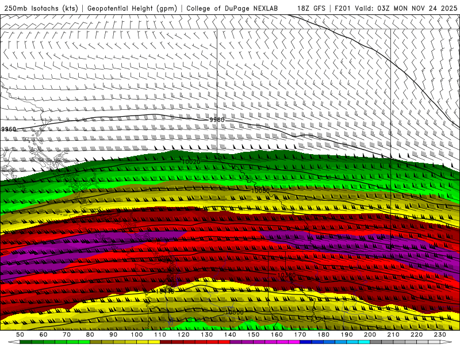The width and height of the screenshot is (460, 345).
Task: Click the 150 label on the color scale
Action: tap(254, 335)
